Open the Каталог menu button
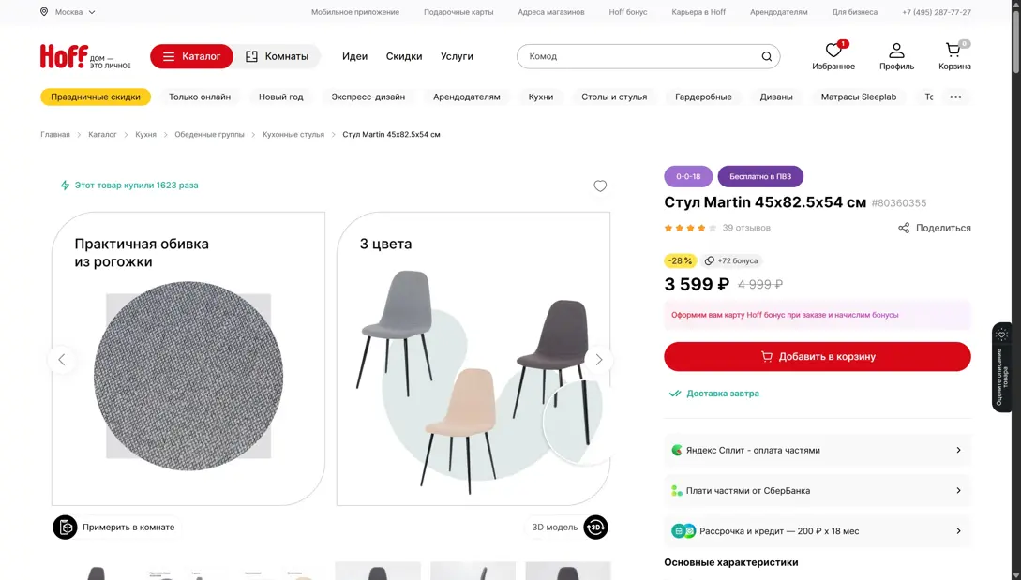 coord(191,56)
